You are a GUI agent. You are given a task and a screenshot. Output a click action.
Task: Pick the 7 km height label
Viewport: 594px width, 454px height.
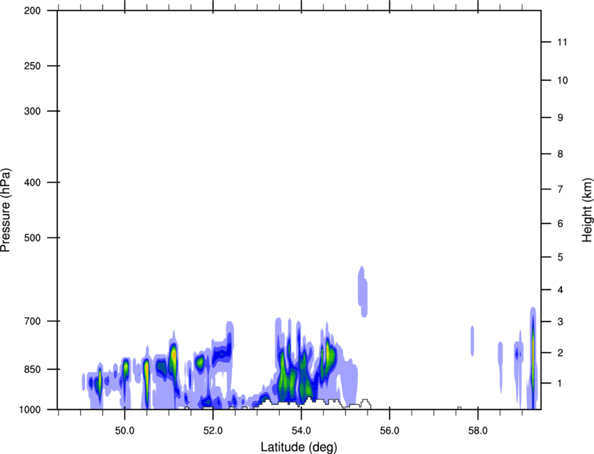560,189
